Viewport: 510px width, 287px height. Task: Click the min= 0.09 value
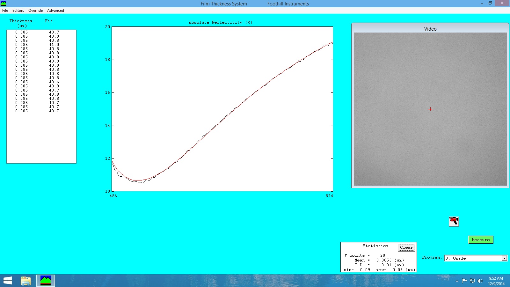(365, 270)
